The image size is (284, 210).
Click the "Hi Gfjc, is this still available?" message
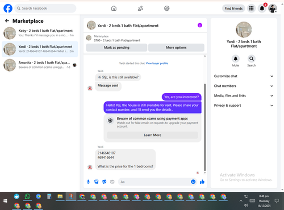[x=118, y=77]
